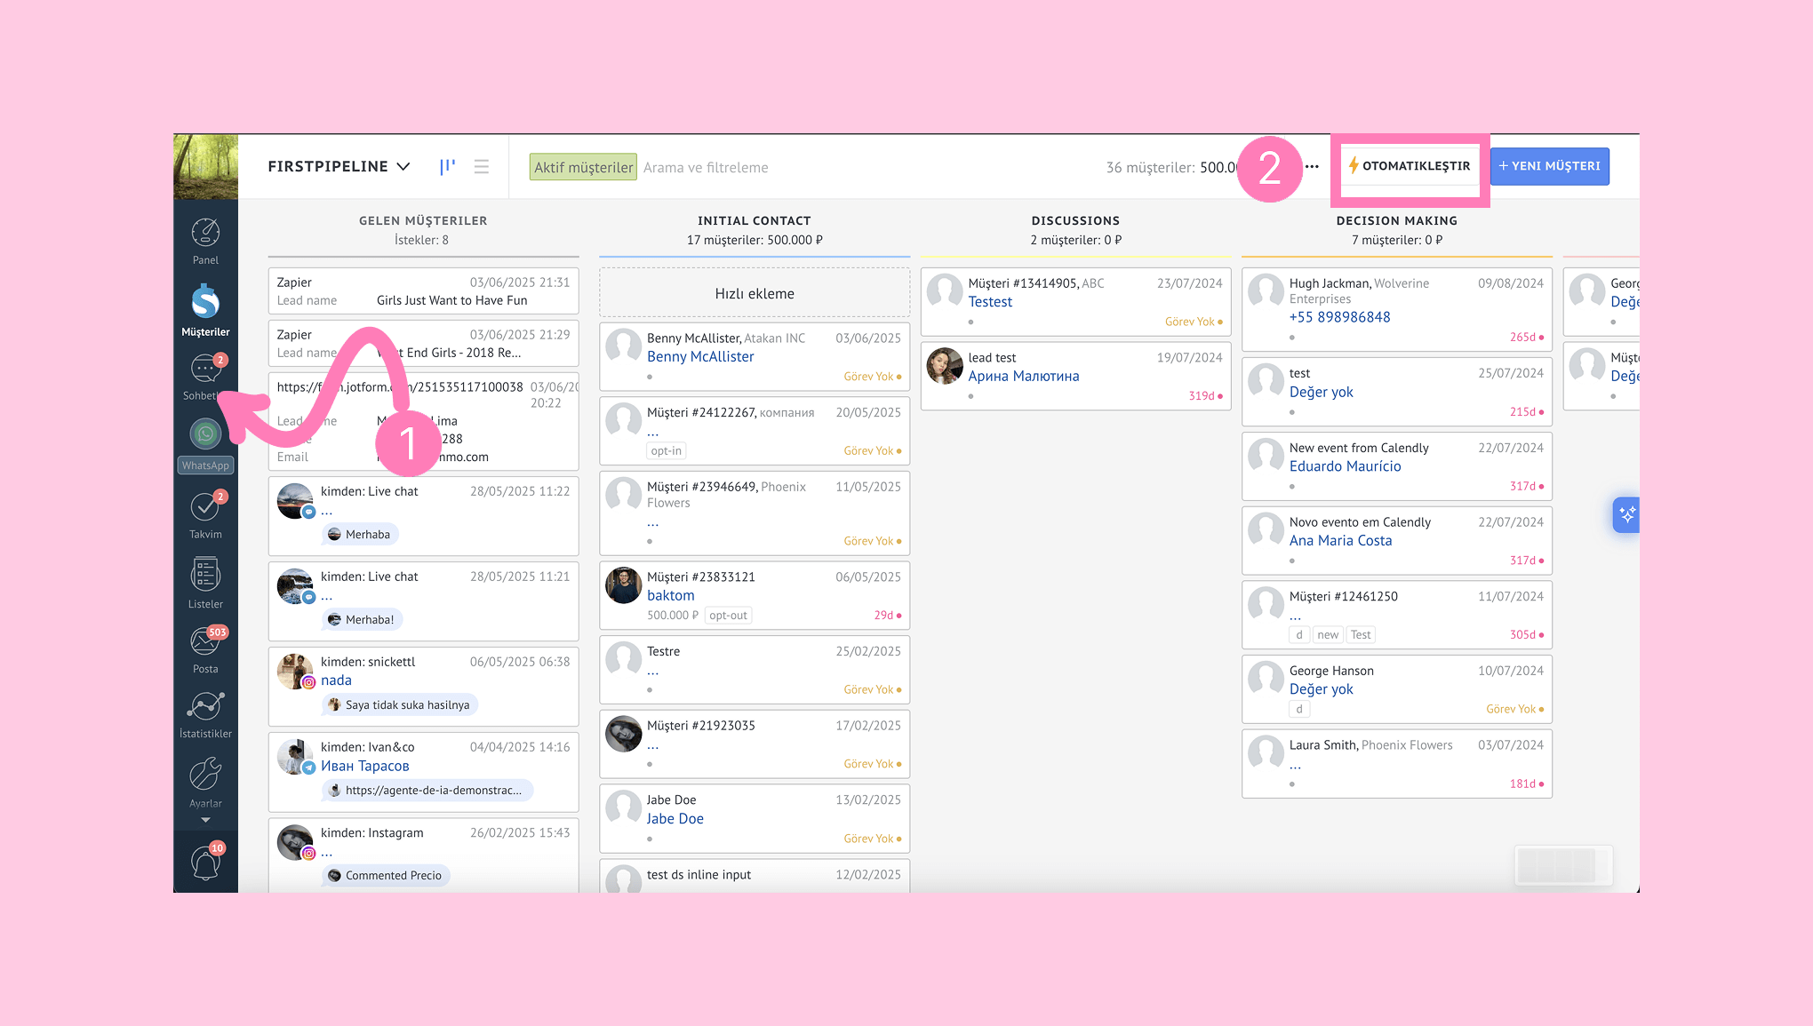Open Ayarlar settings icon
The height and width of the screenshot is (1026, 1813).
pos(205,775)
